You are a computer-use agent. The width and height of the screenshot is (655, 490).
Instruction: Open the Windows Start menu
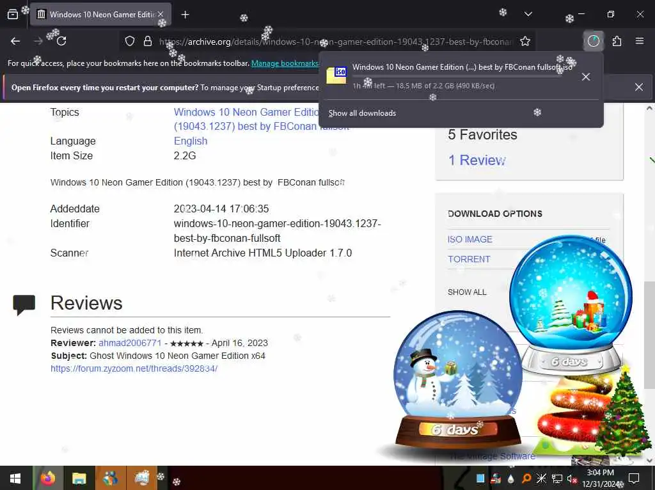15,478
